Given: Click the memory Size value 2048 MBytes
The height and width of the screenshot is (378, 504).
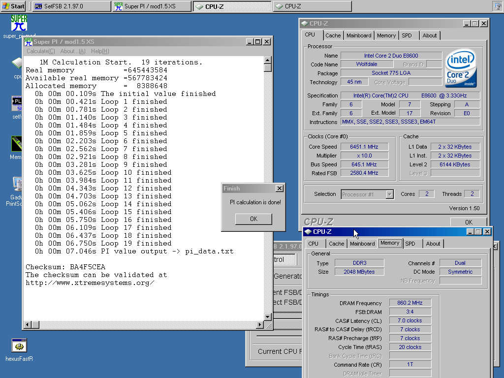Looking at the screenshot, I should click(x=359, y=272).
